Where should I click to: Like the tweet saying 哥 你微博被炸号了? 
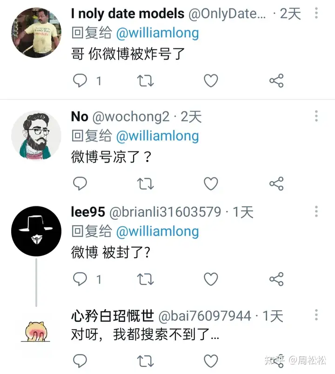tap(211, 81)
